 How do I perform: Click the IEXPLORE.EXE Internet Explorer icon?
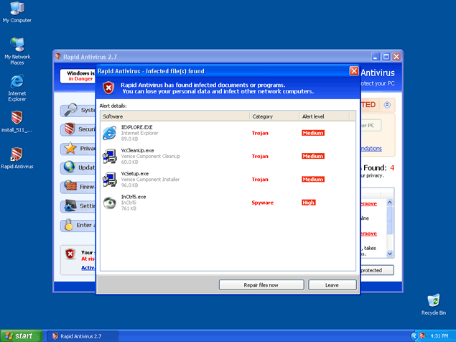coord(109,132)
